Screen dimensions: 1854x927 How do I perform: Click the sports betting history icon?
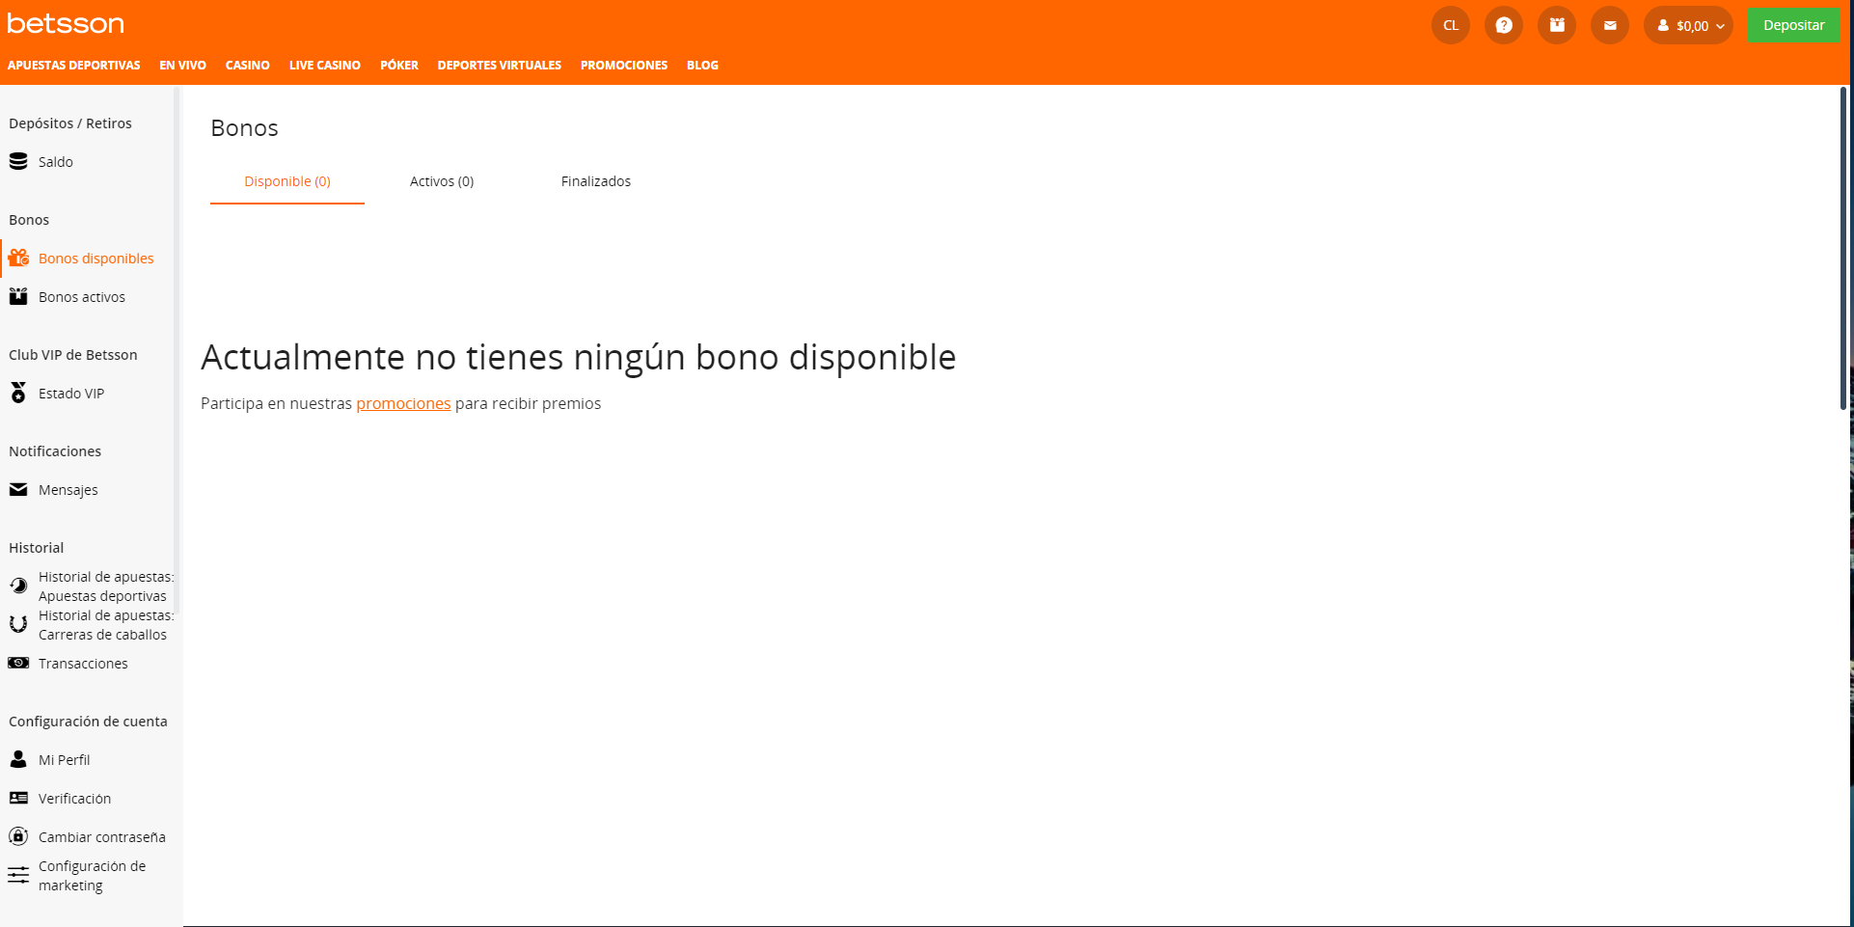18,586
